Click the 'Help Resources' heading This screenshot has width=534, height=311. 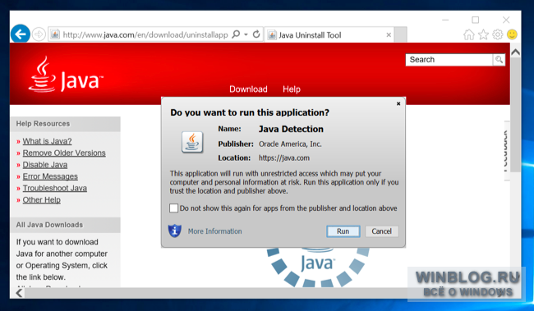tap(43, 124)
